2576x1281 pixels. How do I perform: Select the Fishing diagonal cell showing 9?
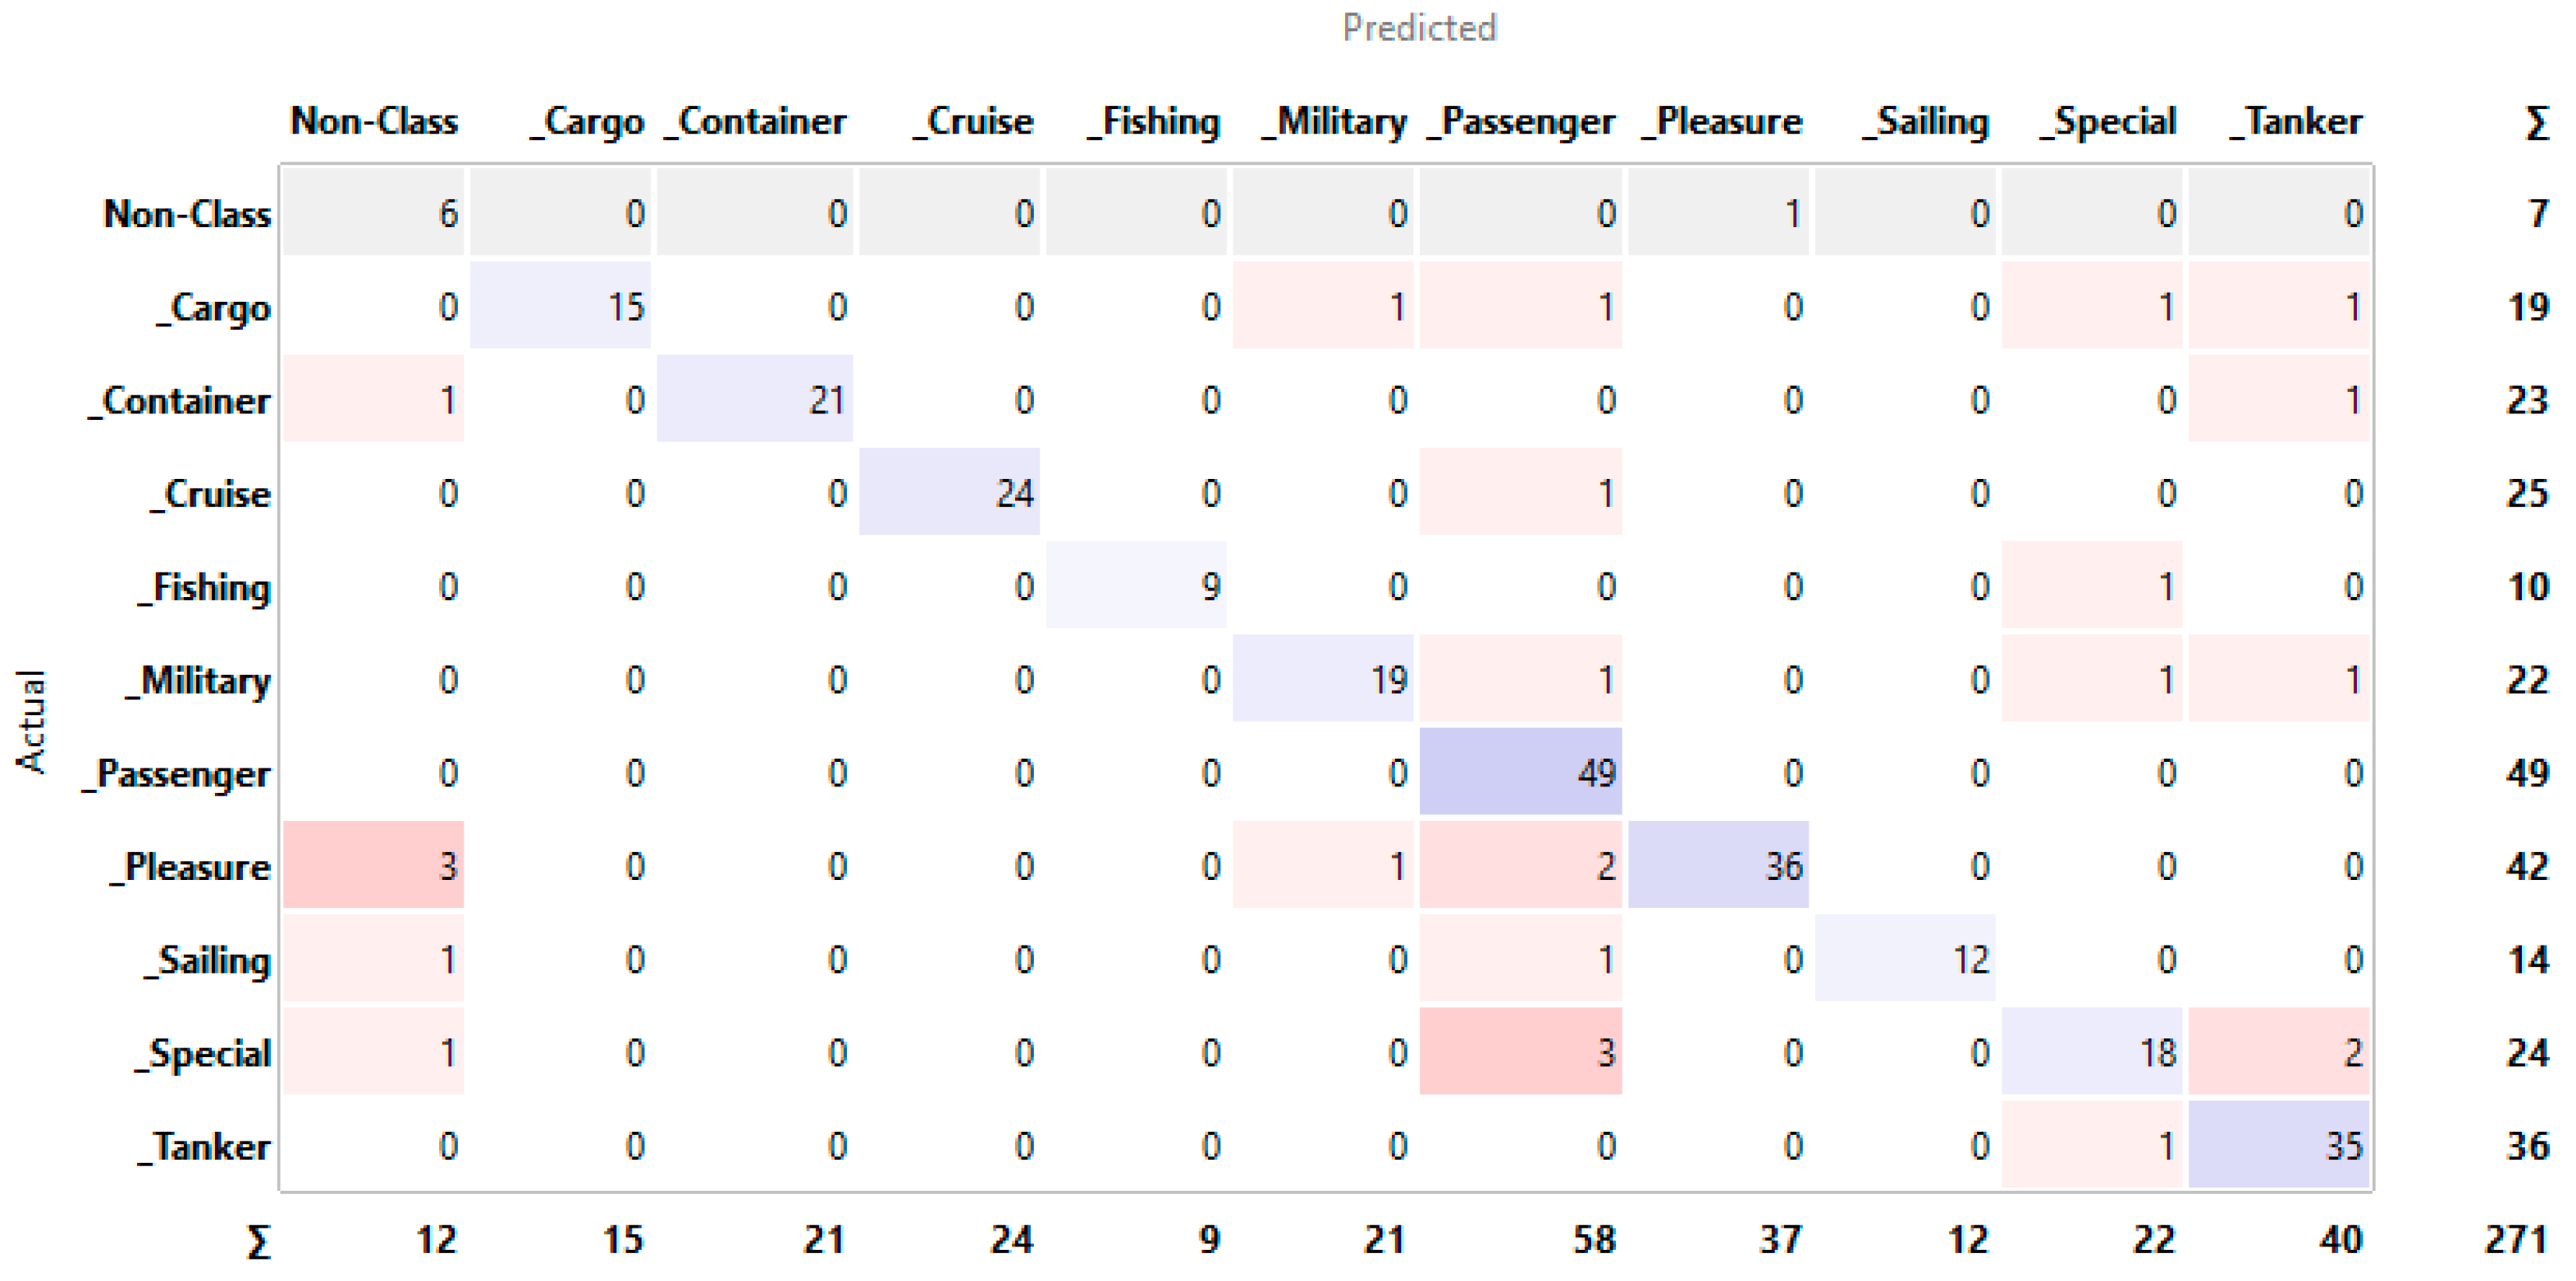(1136, 586)
